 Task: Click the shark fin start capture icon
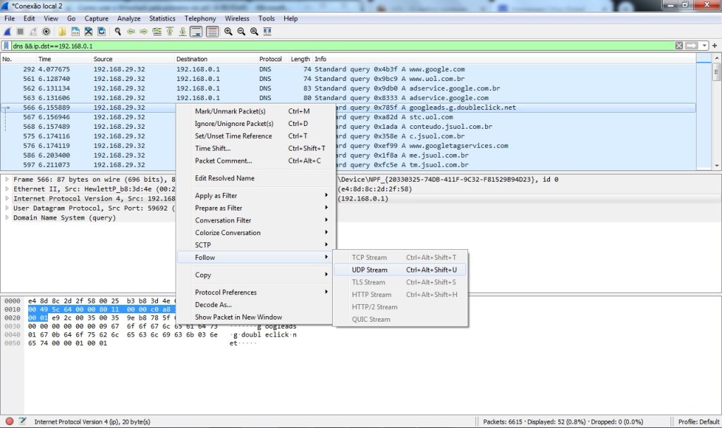7,32
